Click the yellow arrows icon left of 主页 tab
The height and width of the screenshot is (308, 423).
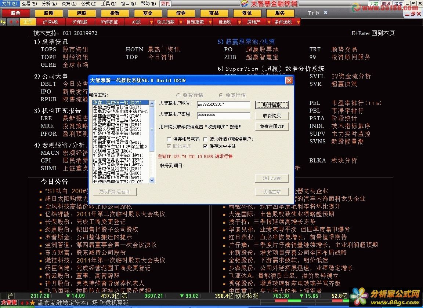click(3, 22)
